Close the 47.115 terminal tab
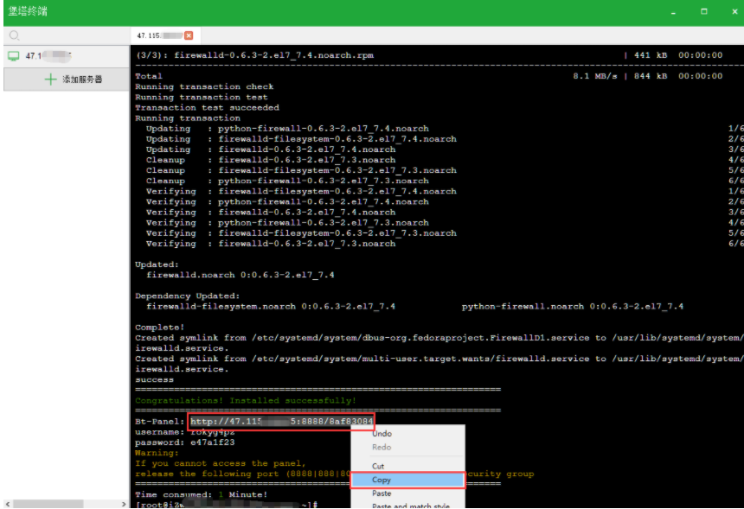 [x=189, y=35]
